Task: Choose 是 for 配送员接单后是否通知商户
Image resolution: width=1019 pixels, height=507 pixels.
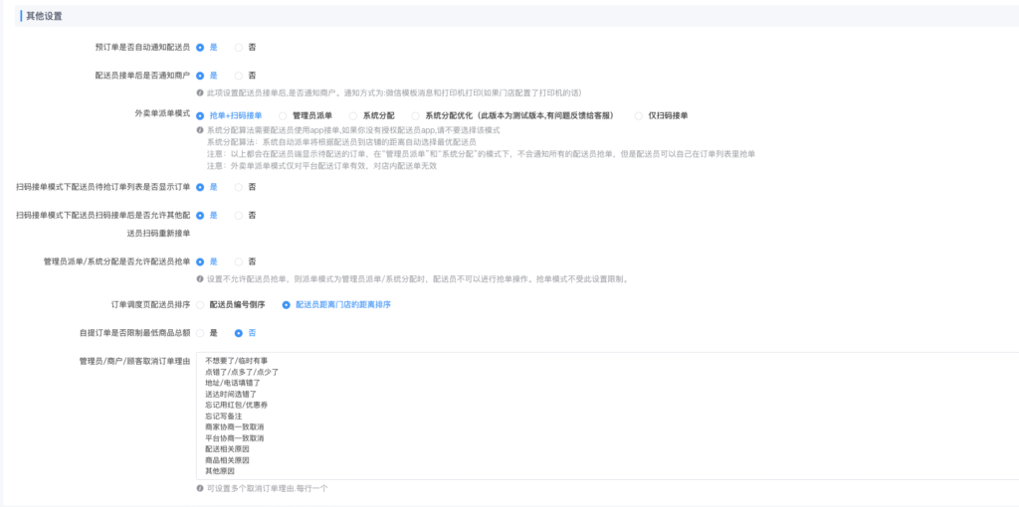Action: [200, 76]
